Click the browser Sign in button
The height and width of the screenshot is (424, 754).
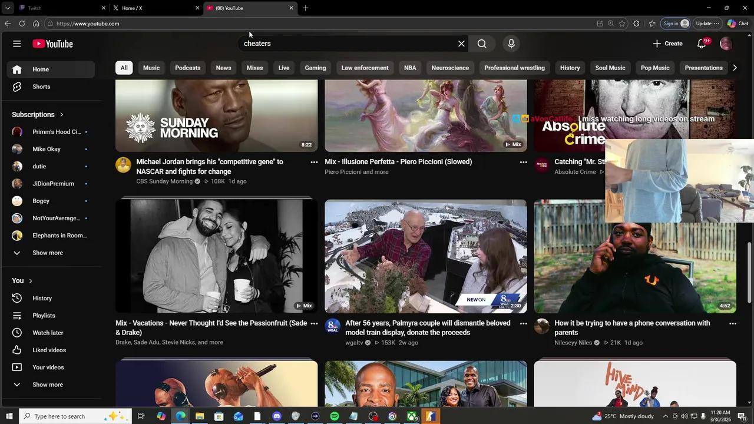(676, 24)
